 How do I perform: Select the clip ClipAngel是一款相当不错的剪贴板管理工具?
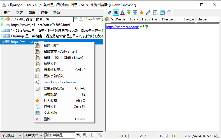point(52,36)
